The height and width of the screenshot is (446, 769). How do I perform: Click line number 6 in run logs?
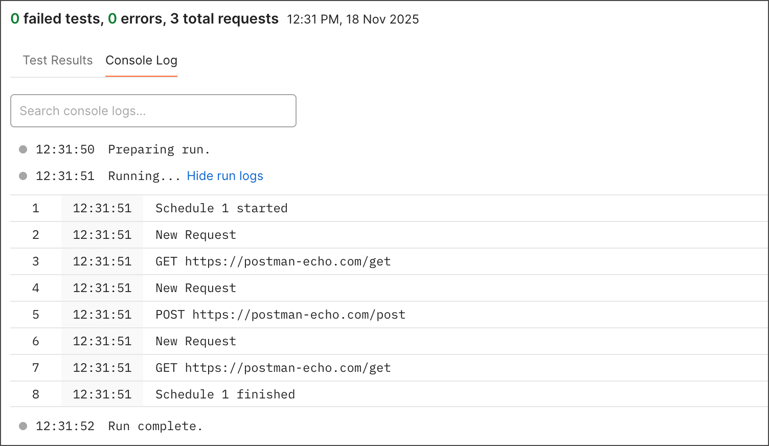tap(36, 341)
